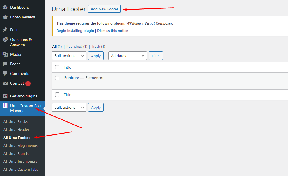This screenshot has height=176, width=288.
Task: Tick the select-all checkbox in table footer
Action: click(57, 95)
